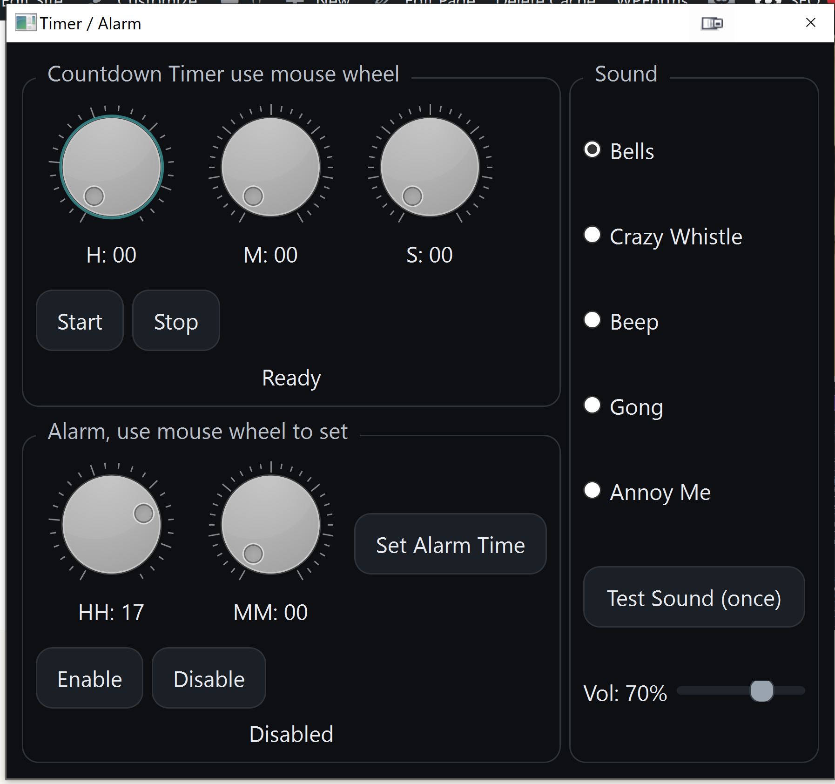Screen dimensions: 835x784
Task: Select the Annoy Me sound option
Action: 592,491
